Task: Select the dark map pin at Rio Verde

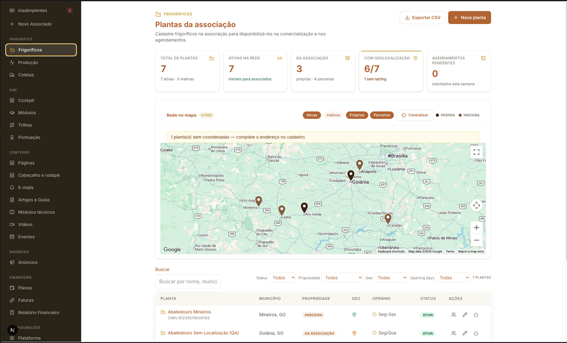Action: coord(304,208)
